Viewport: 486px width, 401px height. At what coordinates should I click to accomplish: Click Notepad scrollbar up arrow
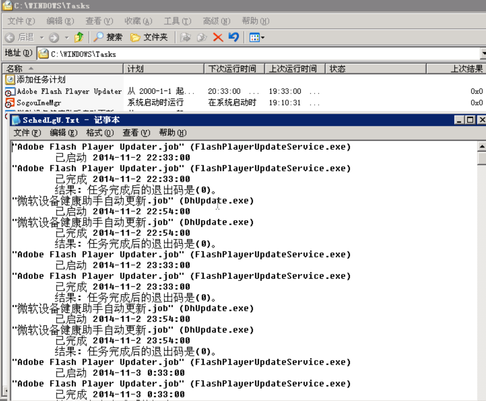pos(482,146)
